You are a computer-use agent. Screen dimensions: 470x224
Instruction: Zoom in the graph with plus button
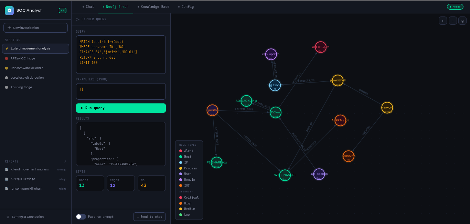pyautogui.click(x=443, y=21)
